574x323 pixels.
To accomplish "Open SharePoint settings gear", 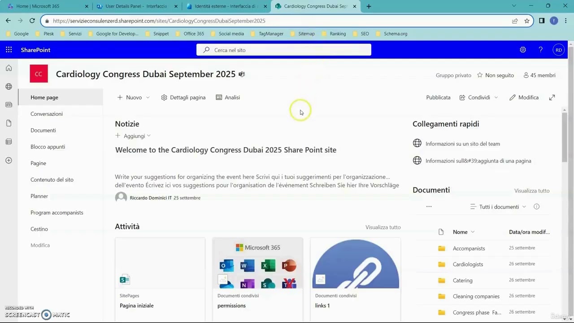I will coord(523,50).
